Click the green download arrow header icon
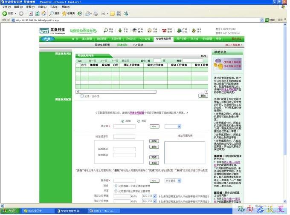This screenshot has width=290, height=215. [120, 30]
